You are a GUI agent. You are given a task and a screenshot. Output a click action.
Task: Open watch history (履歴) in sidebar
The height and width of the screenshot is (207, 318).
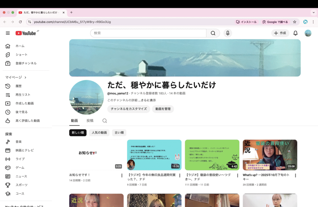click(x=19, y=86)
